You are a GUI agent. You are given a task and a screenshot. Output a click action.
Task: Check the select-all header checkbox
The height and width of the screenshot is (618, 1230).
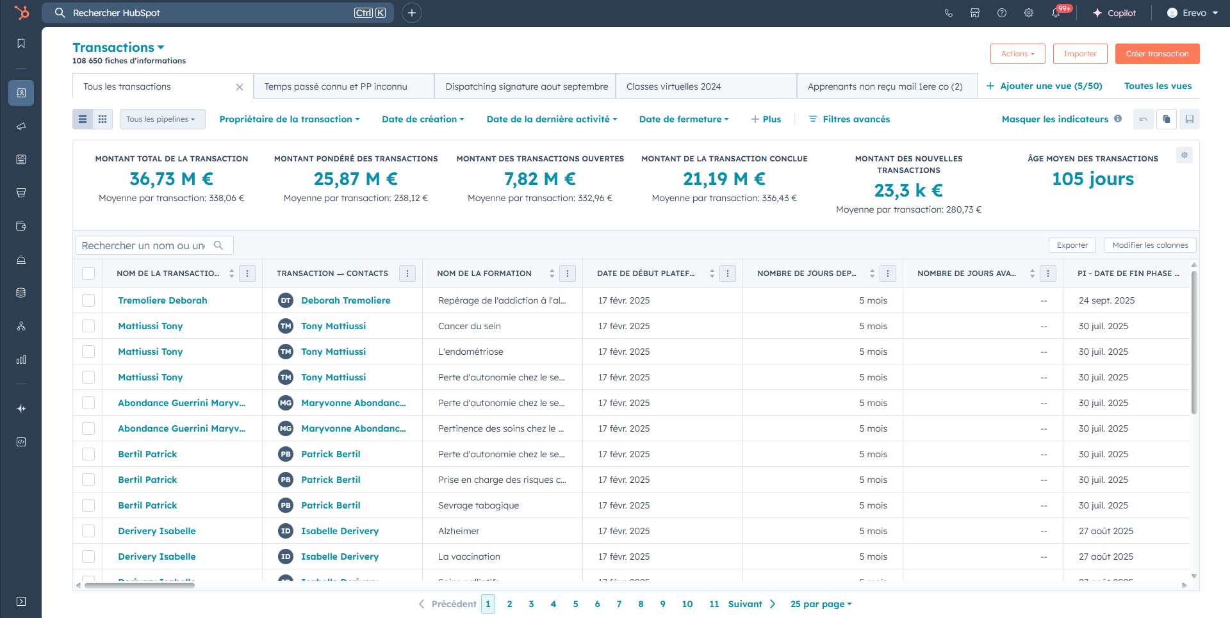coord(88,273)
